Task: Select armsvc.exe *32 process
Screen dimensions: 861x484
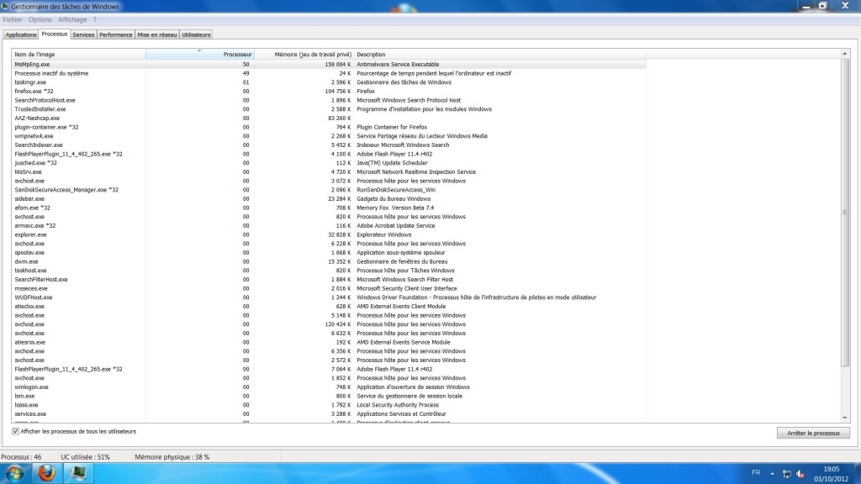Action: pos(329,225)
